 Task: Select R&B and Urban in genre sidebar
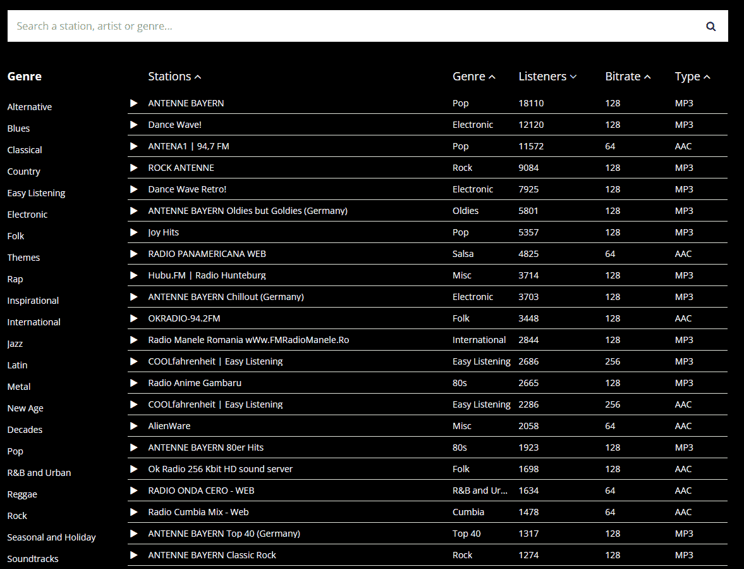coord(39,473)
